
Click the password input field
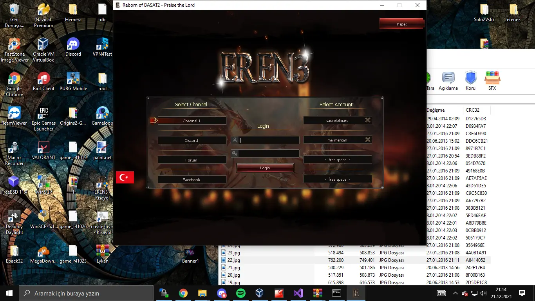pos(269,154)
